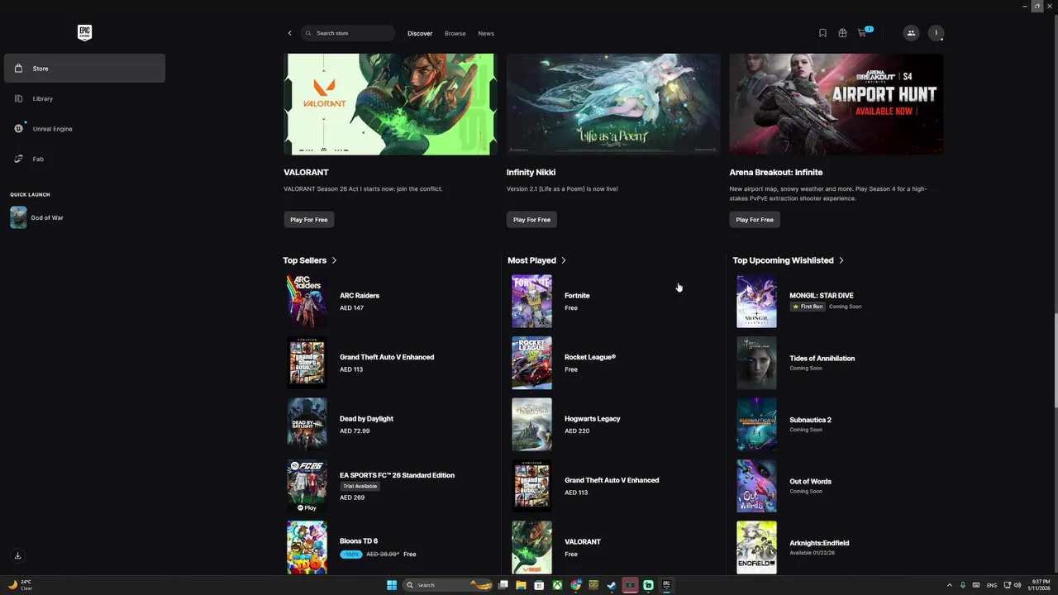Open Steam from the taskbar
Viewport: 1058px width, 595px height.
(612, 585)
